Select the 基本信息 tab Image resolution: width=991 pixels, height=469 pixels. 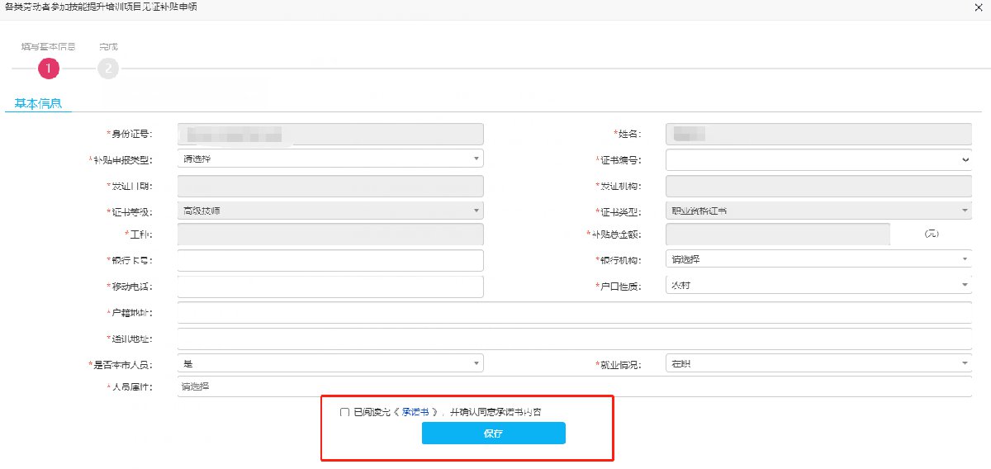pyautogui.click(x=39, y=104)
